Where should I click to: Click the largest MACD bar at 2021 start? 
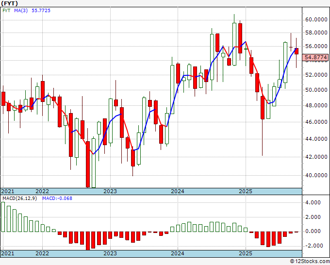3,217
